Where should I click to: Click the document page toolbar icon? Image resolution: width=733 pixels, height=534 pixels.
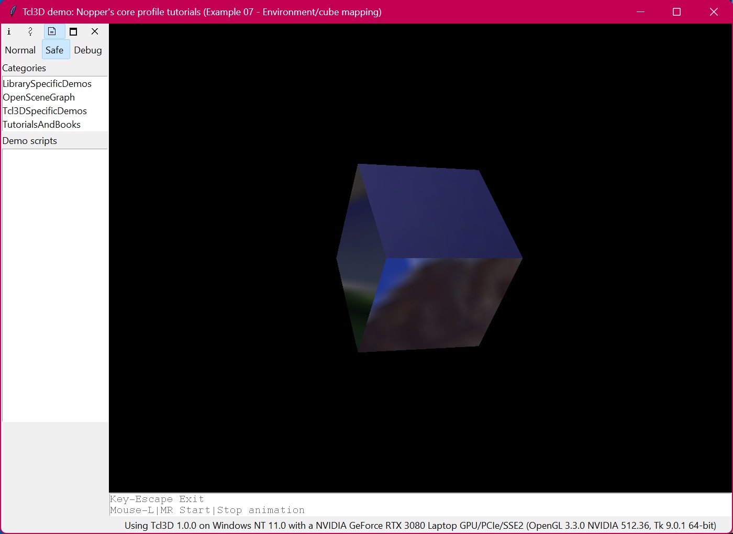click(52, 31)
